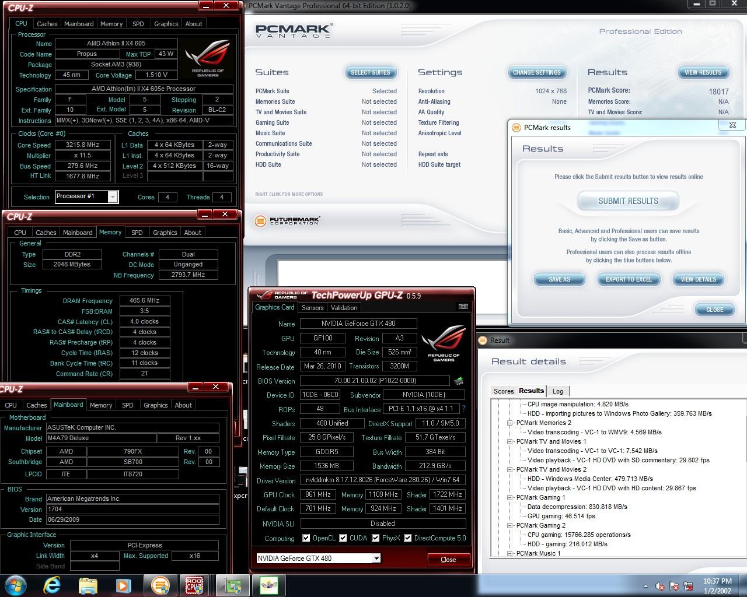Open Windows Media Player on taskbar
This screenshot has height=597, width=747.
click(x=123, y=585)
